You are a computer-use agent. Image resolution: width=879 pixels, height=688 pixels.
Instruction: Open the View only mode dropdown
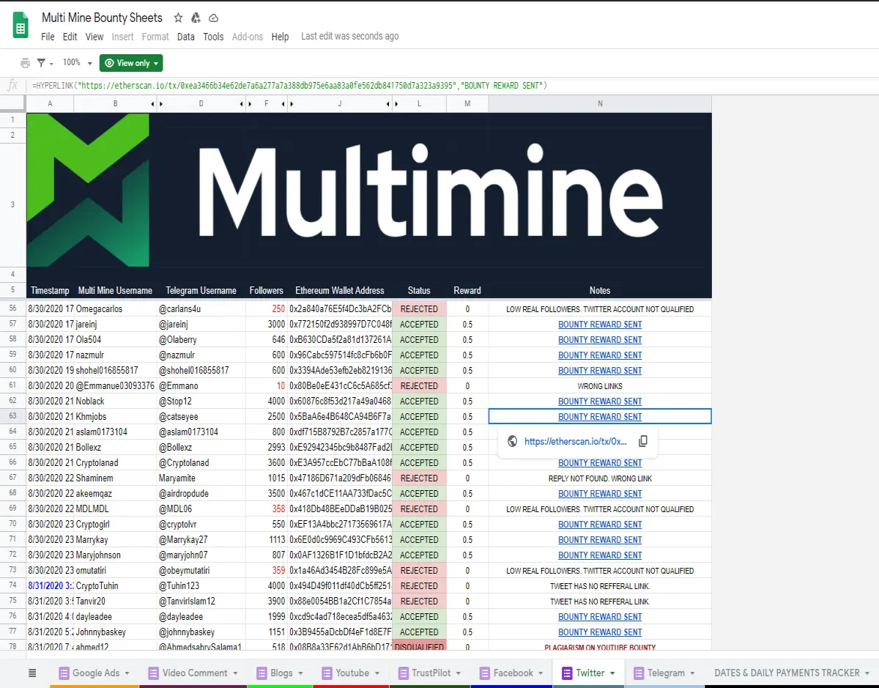131,63
